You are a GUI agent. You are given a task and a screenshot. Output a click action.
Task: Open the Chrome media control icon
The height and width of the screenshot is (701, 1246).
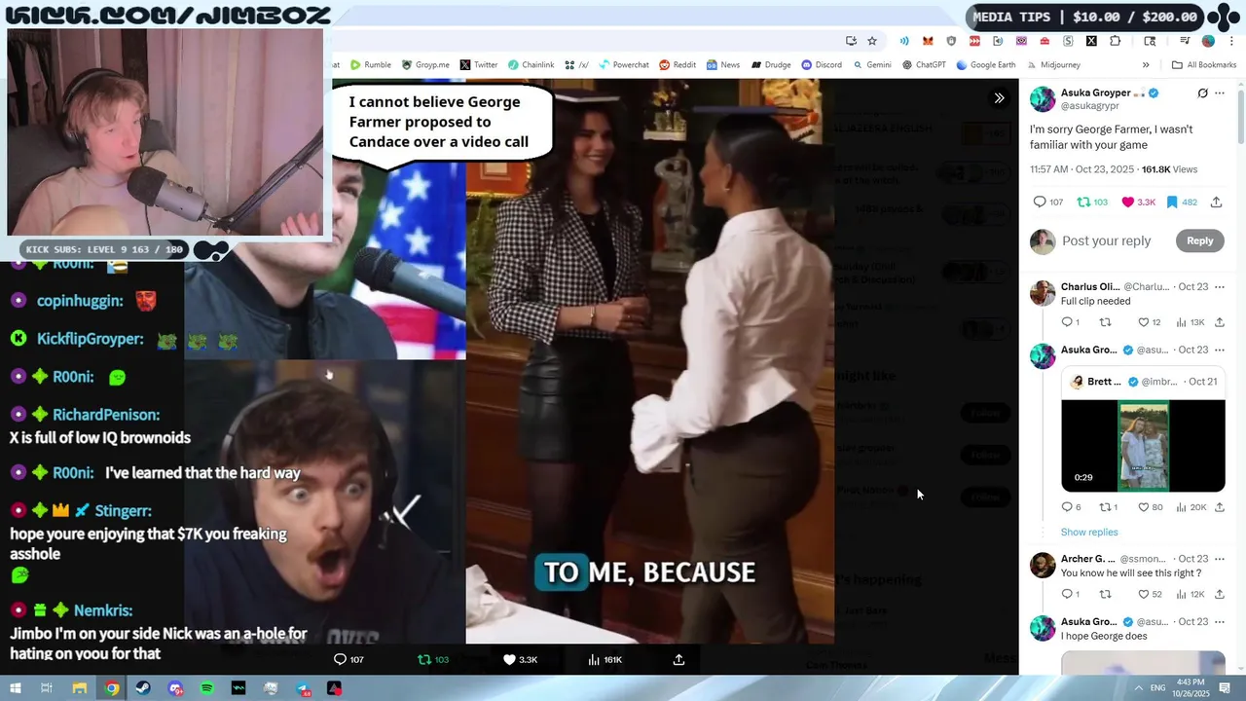(x=1185, y=41)
